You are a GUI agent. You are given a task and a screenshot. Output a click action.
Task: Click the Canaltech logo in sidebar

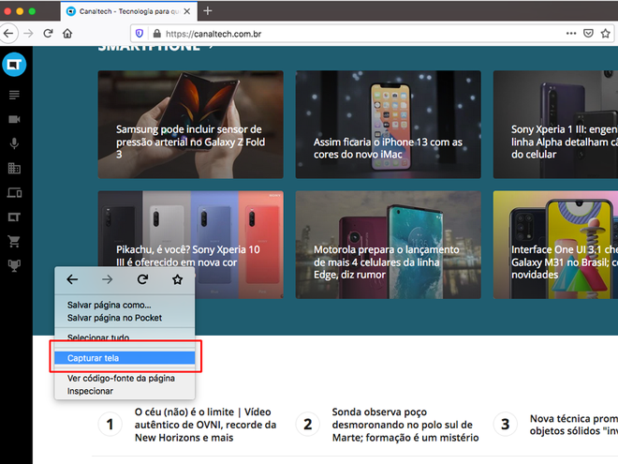tap(14, 65)
